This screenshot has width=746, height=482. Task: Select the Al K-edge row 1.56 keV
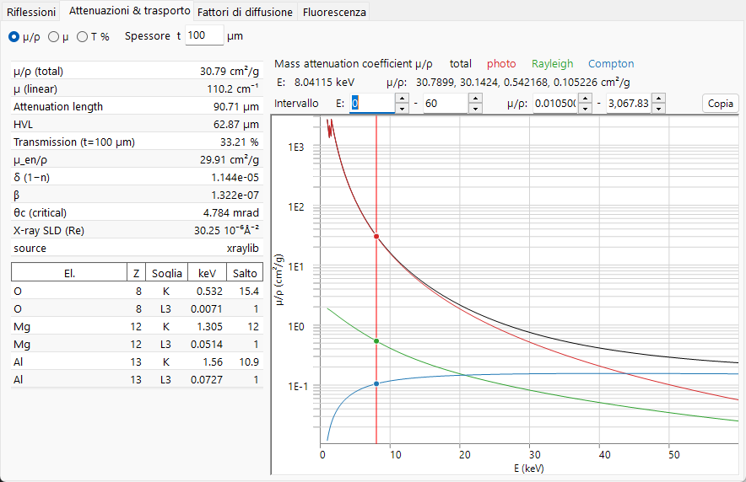click(137, 361)
